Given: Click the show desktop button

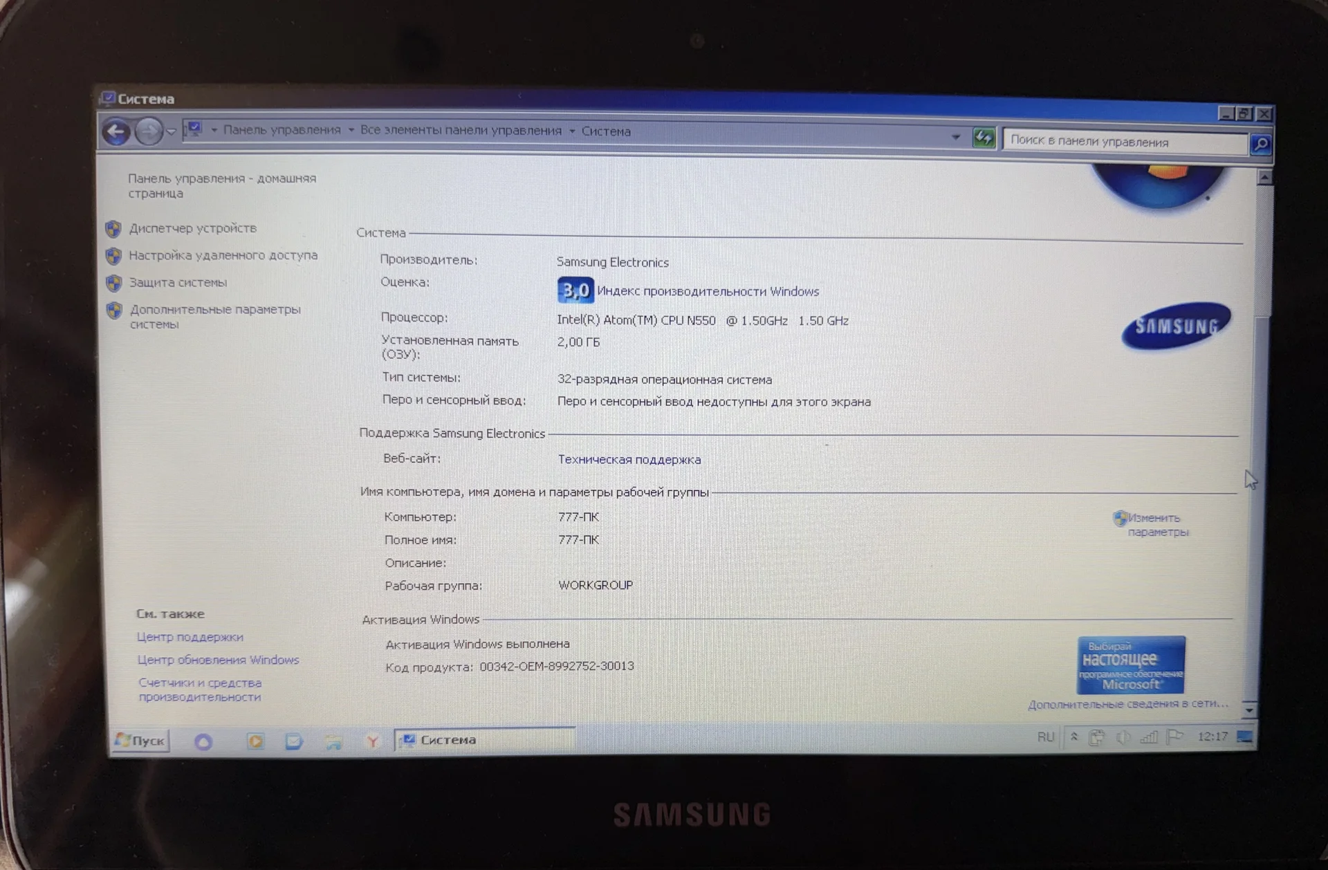Looking at the screenshot, I should (x=1245, y=737).
